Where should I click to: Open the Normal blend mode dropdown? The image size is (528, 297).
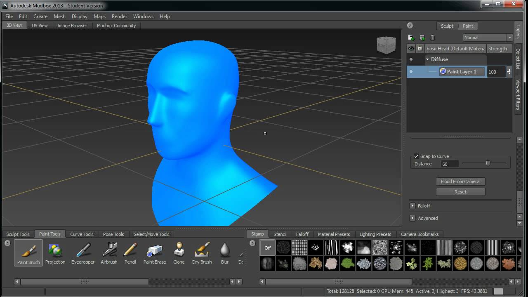pos(487,38)
